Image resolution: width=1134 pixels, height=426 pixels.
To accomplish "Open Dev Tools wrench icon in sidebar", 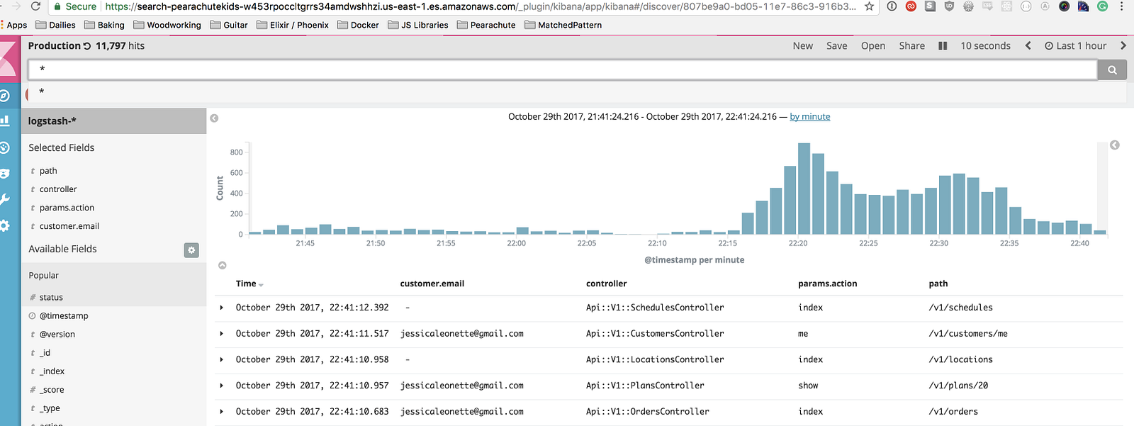I will tap(4, 199).
